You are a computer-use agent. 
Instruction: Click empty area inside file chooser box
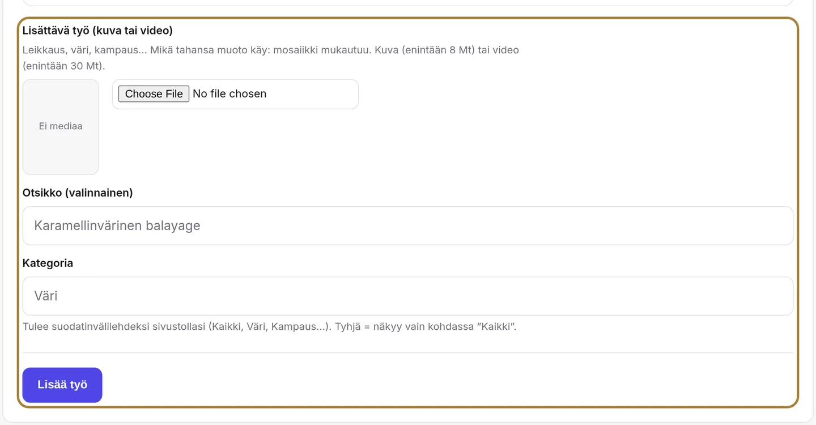click(x=312, y=93)
